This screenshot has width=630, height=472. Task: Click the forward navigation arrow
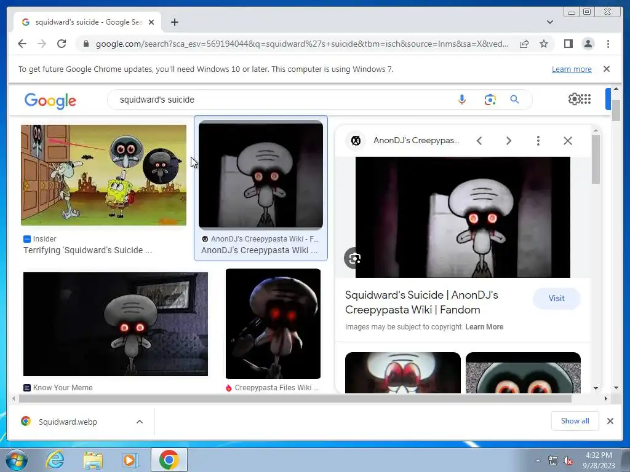[x=42, y=44]
